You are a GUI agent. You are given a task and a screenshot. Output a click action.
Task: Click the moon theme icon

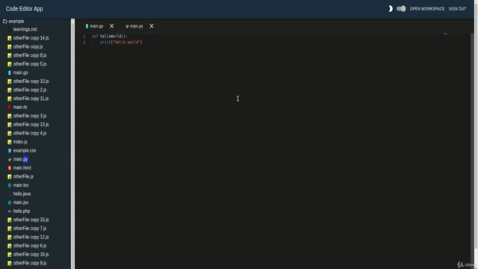pos(390,9)
